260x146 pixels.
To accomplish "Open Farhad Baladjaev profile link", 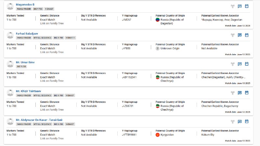I will 27,34.
